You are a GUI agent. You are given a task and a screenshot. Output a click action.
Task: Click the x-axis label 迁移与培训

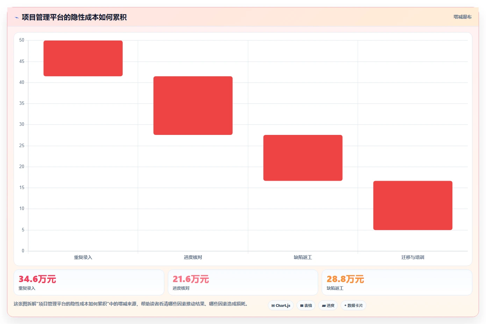(x=413, y=257)
